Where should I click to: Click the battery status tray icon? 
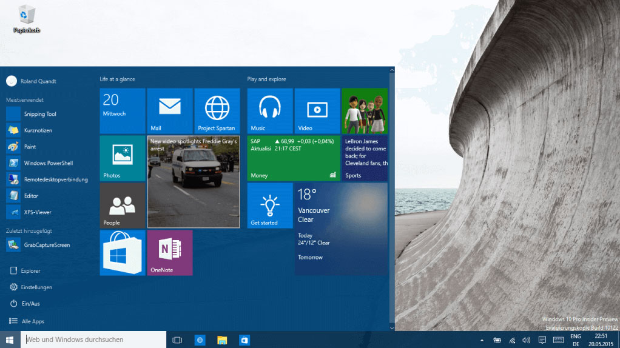tap(497, 340)
